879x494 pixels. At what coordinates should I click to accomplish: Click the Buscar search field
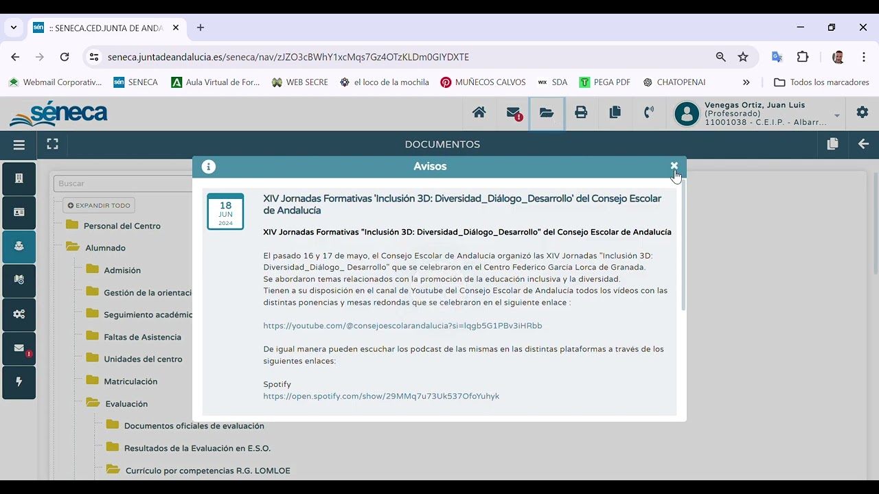pos(124,184)
